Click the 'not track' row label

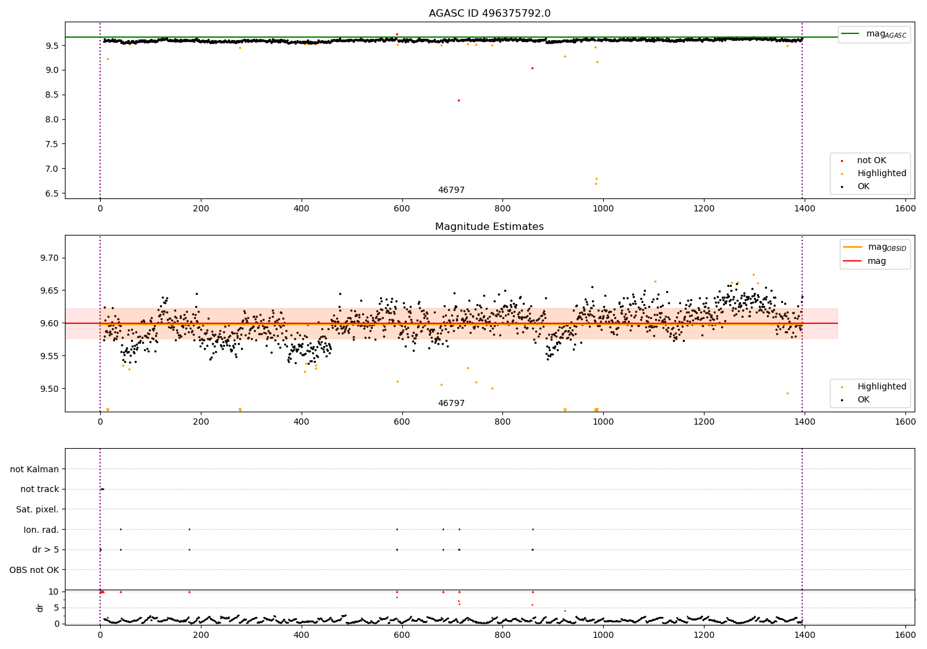[40, 490]
